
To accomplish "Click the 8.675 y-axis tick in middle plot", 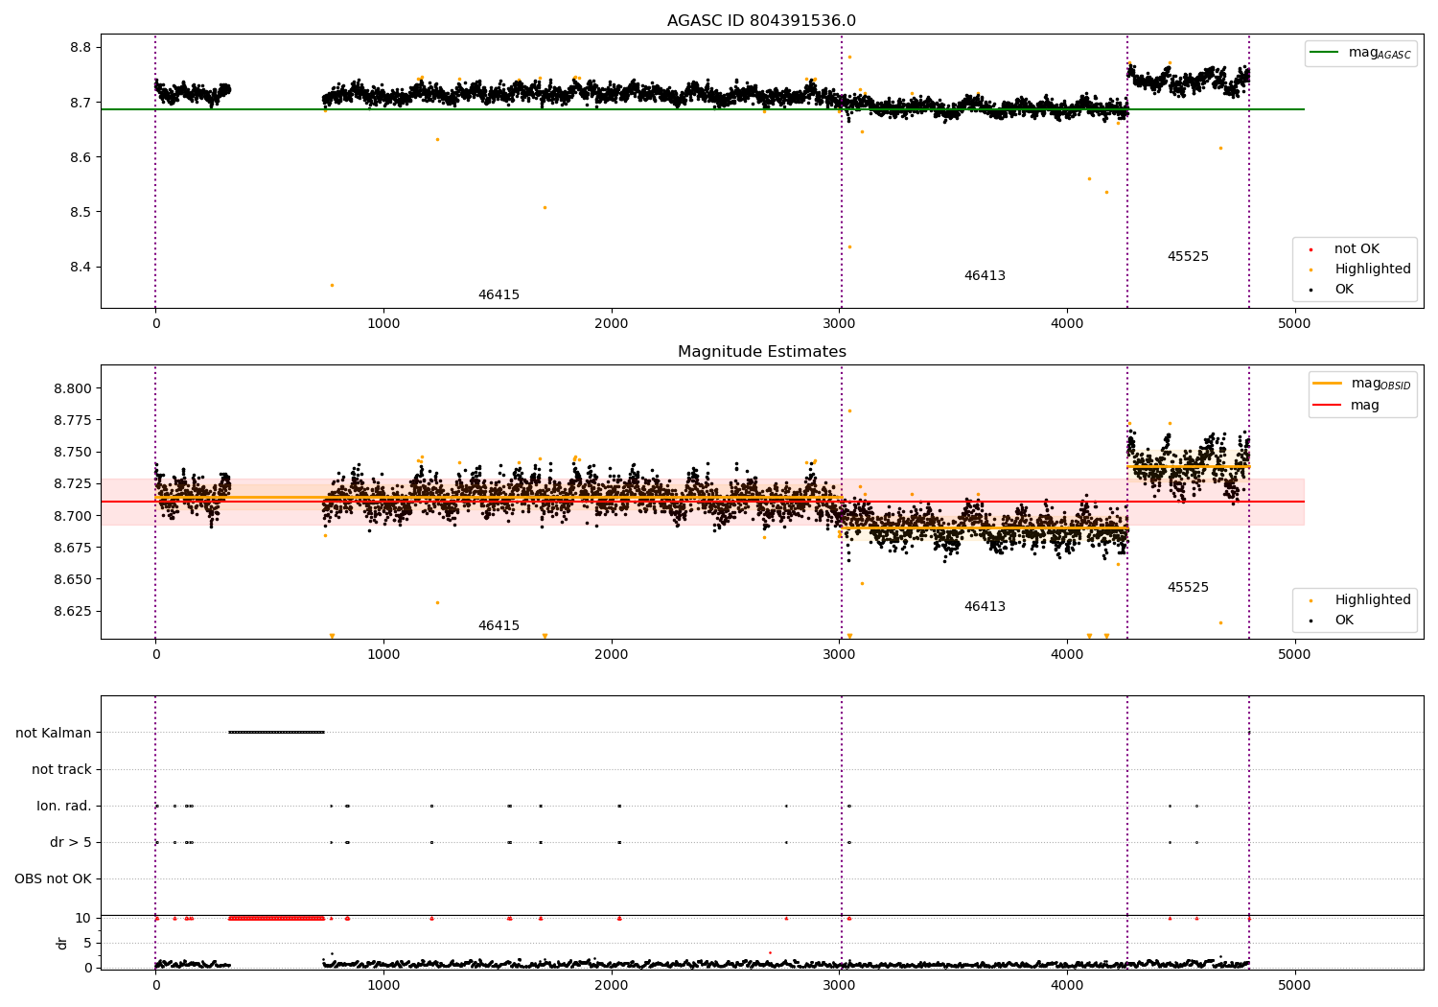I will coord(73,548).
